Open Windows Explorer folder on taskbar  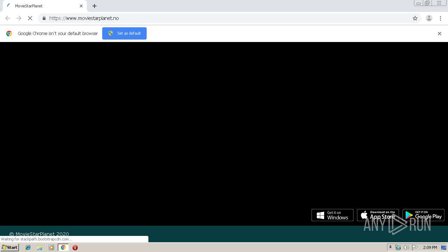coord(40,247)
